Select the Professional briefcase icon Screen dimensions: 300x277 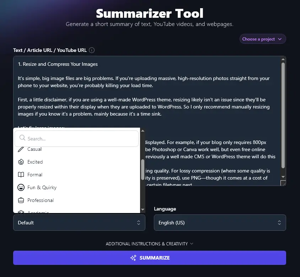pos(22,200)
